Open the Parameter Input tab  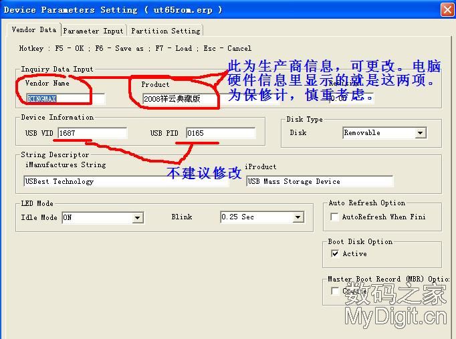click(x=94, y=31)
